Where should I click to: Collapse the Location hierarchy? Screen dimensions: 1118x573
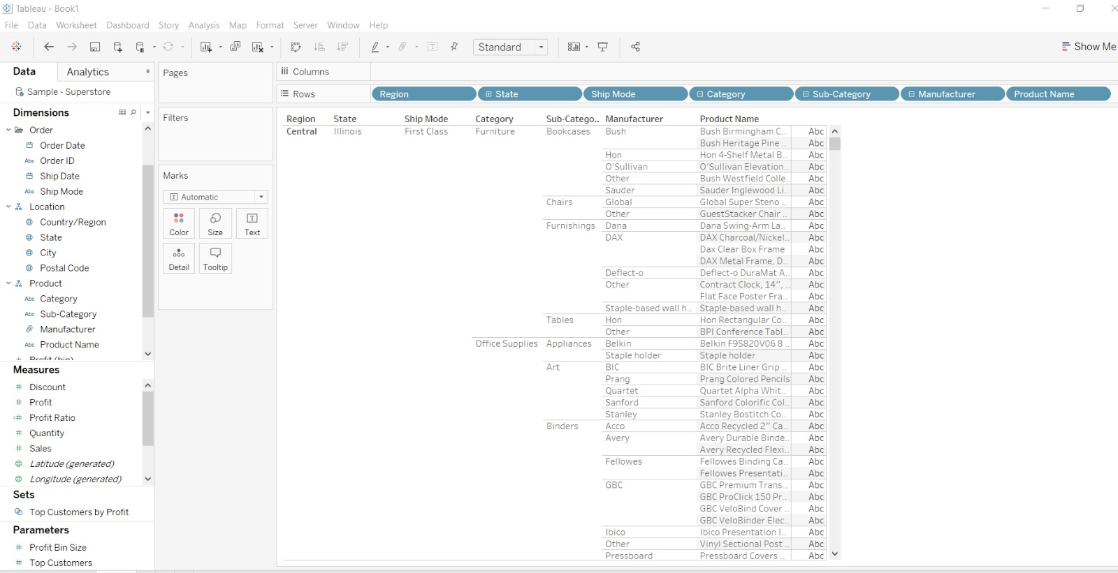click(x=8, y=207)
